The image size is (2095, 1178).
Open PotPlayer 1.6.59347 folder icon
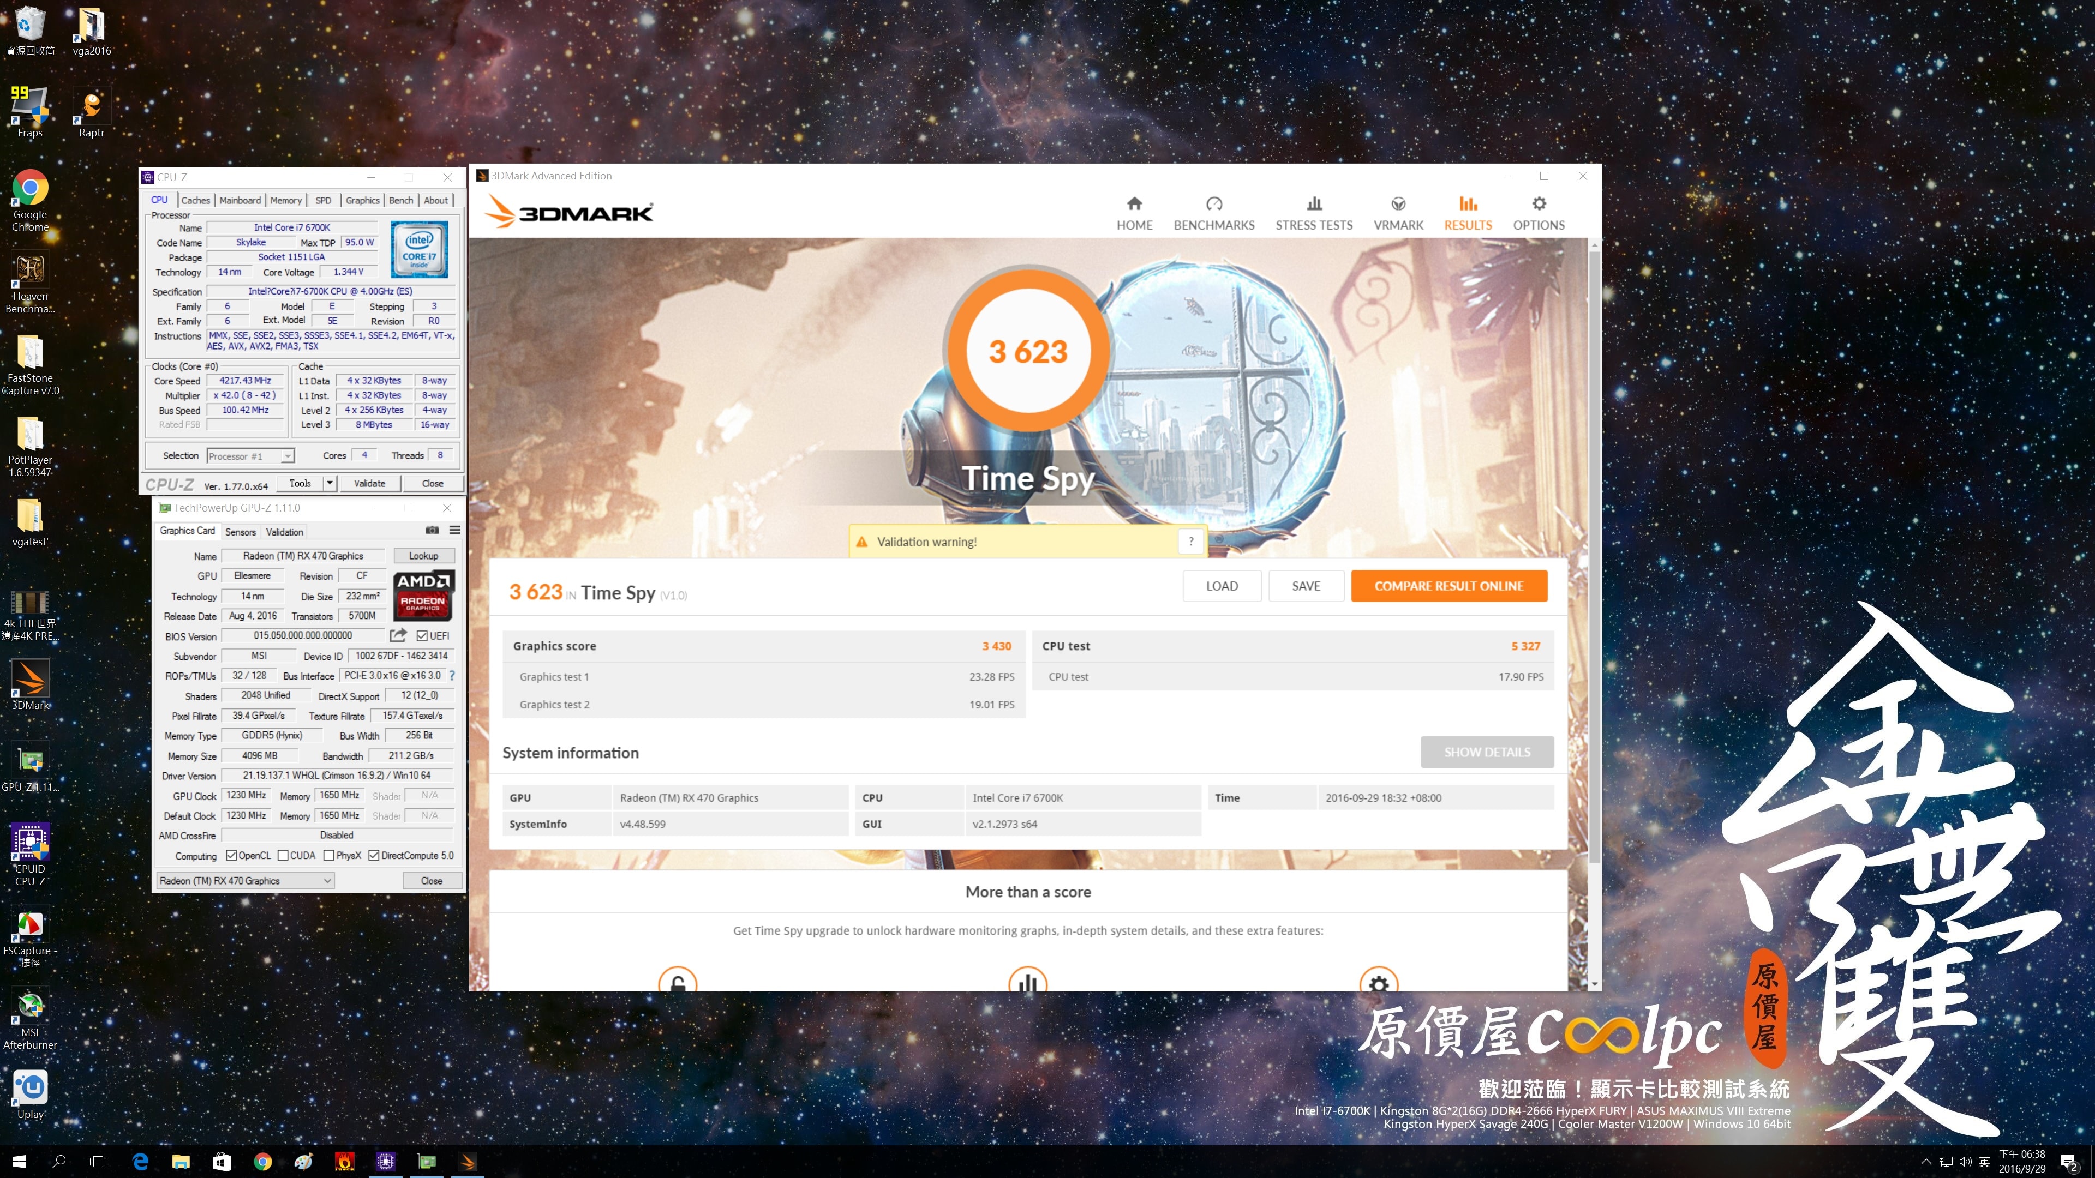tap(30, 446)
